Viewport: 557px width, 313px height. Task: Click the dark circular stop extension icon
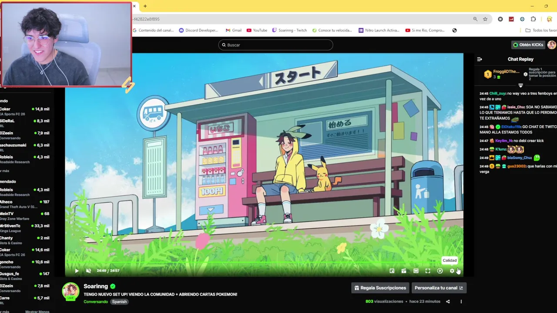point(500,19)
